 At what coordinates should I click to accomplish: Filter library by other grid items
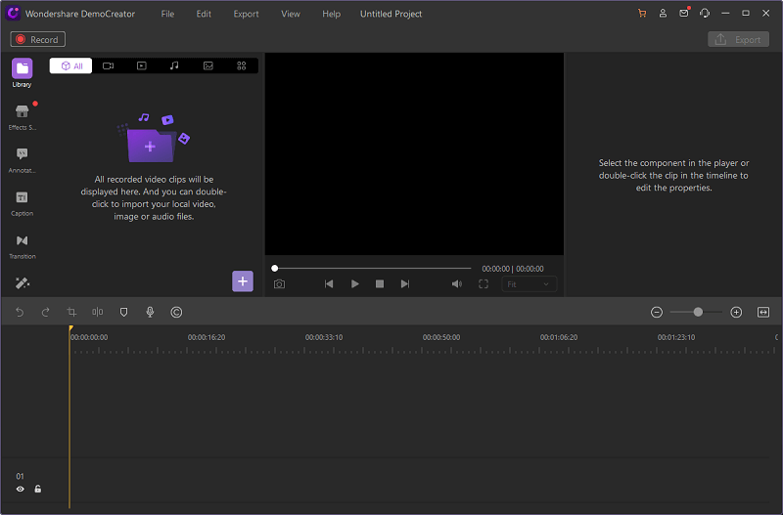point(242,65)
